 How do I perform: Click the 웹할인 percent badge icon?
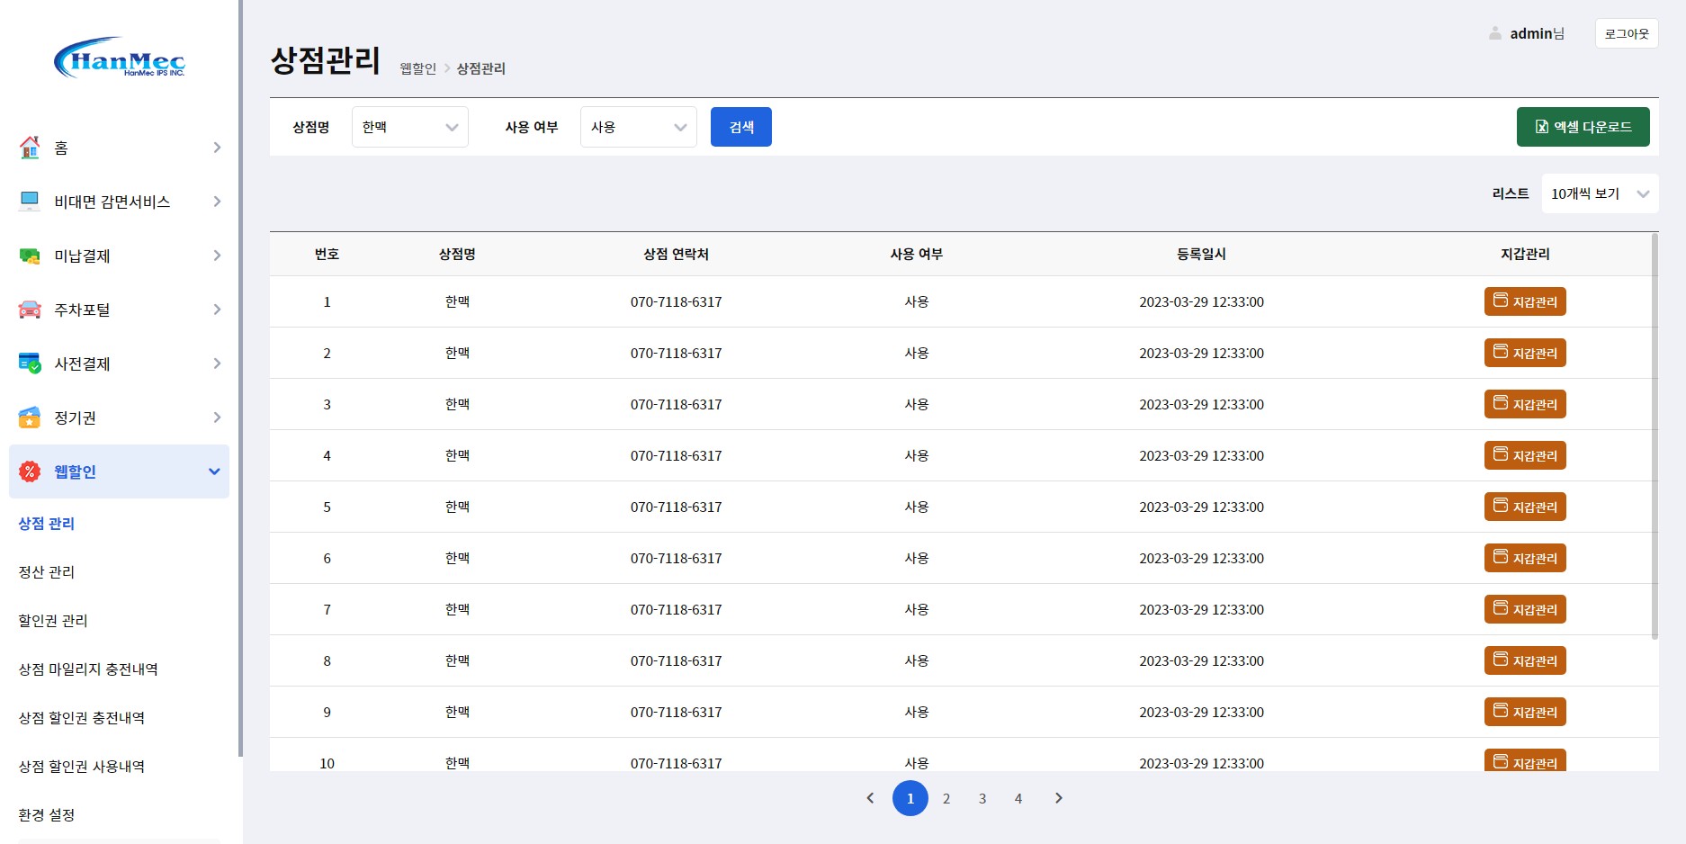(29, 471)
